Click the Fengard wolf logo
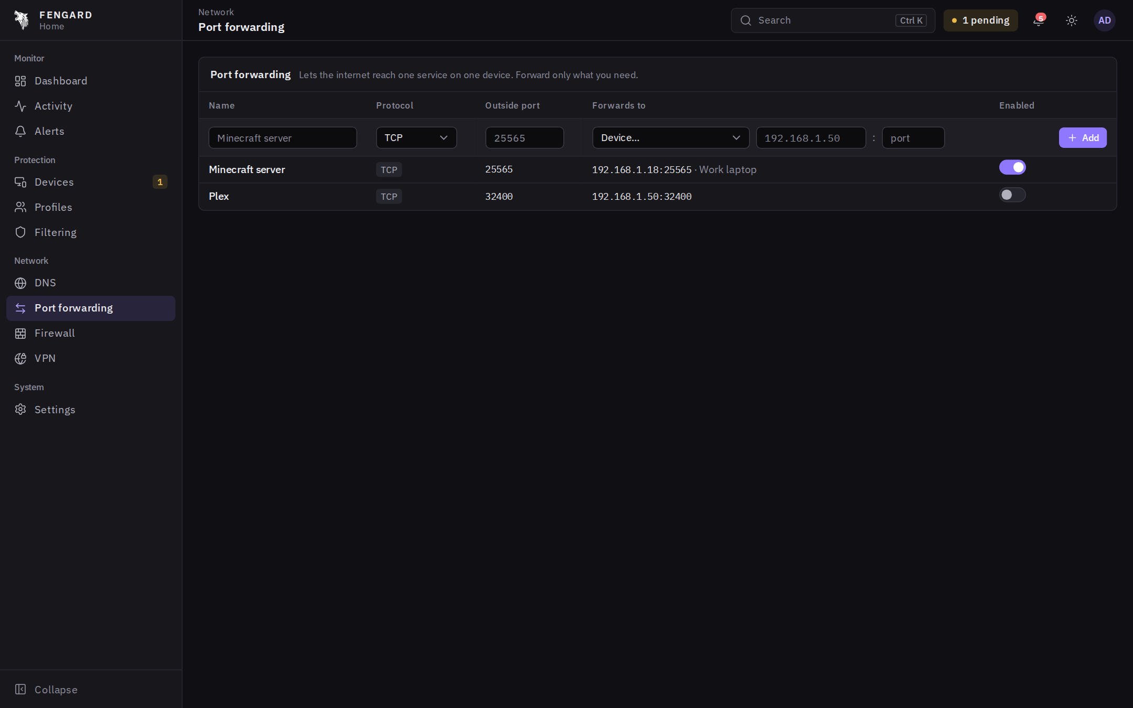Viewport: 1133px width, 708px height. pos(22,20)
